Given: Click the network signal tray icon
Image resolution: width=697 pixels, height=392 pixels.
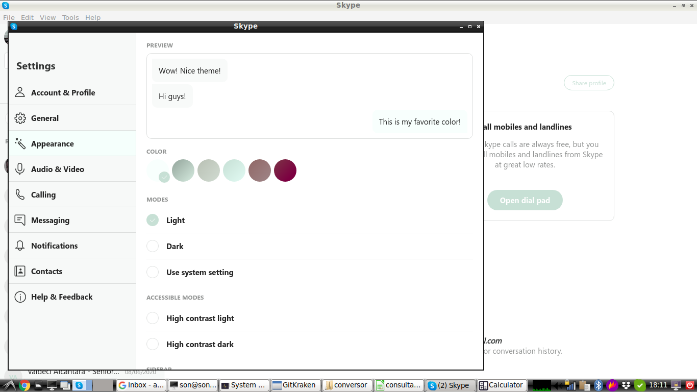Looking at the screenshot, I should tap(571, 386).
